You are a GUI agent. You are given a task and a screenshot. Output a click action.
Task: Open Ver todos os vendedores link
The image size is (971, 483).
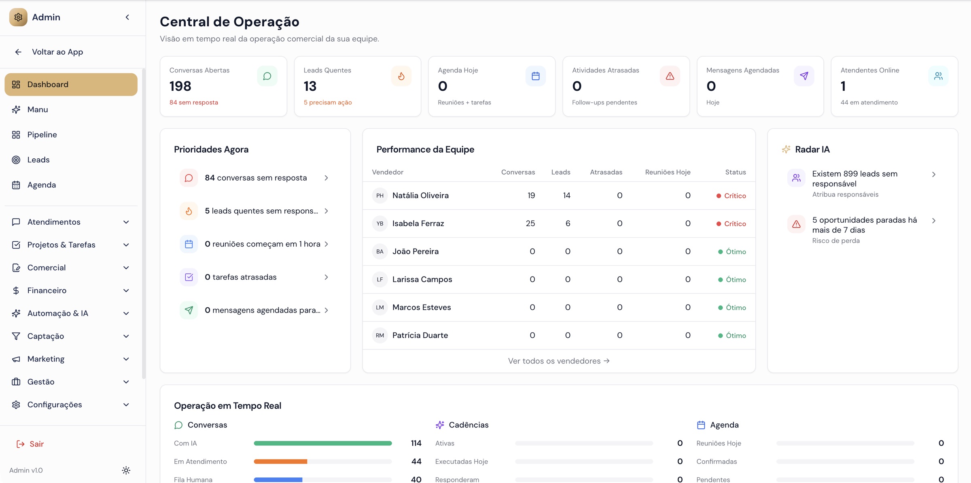coord(559,361)
